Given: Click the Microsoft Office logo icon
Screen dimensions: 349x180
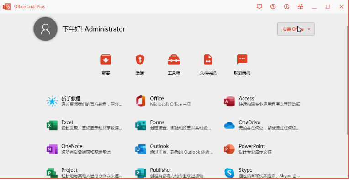Looking at the screenshot, I should point(141,101).
